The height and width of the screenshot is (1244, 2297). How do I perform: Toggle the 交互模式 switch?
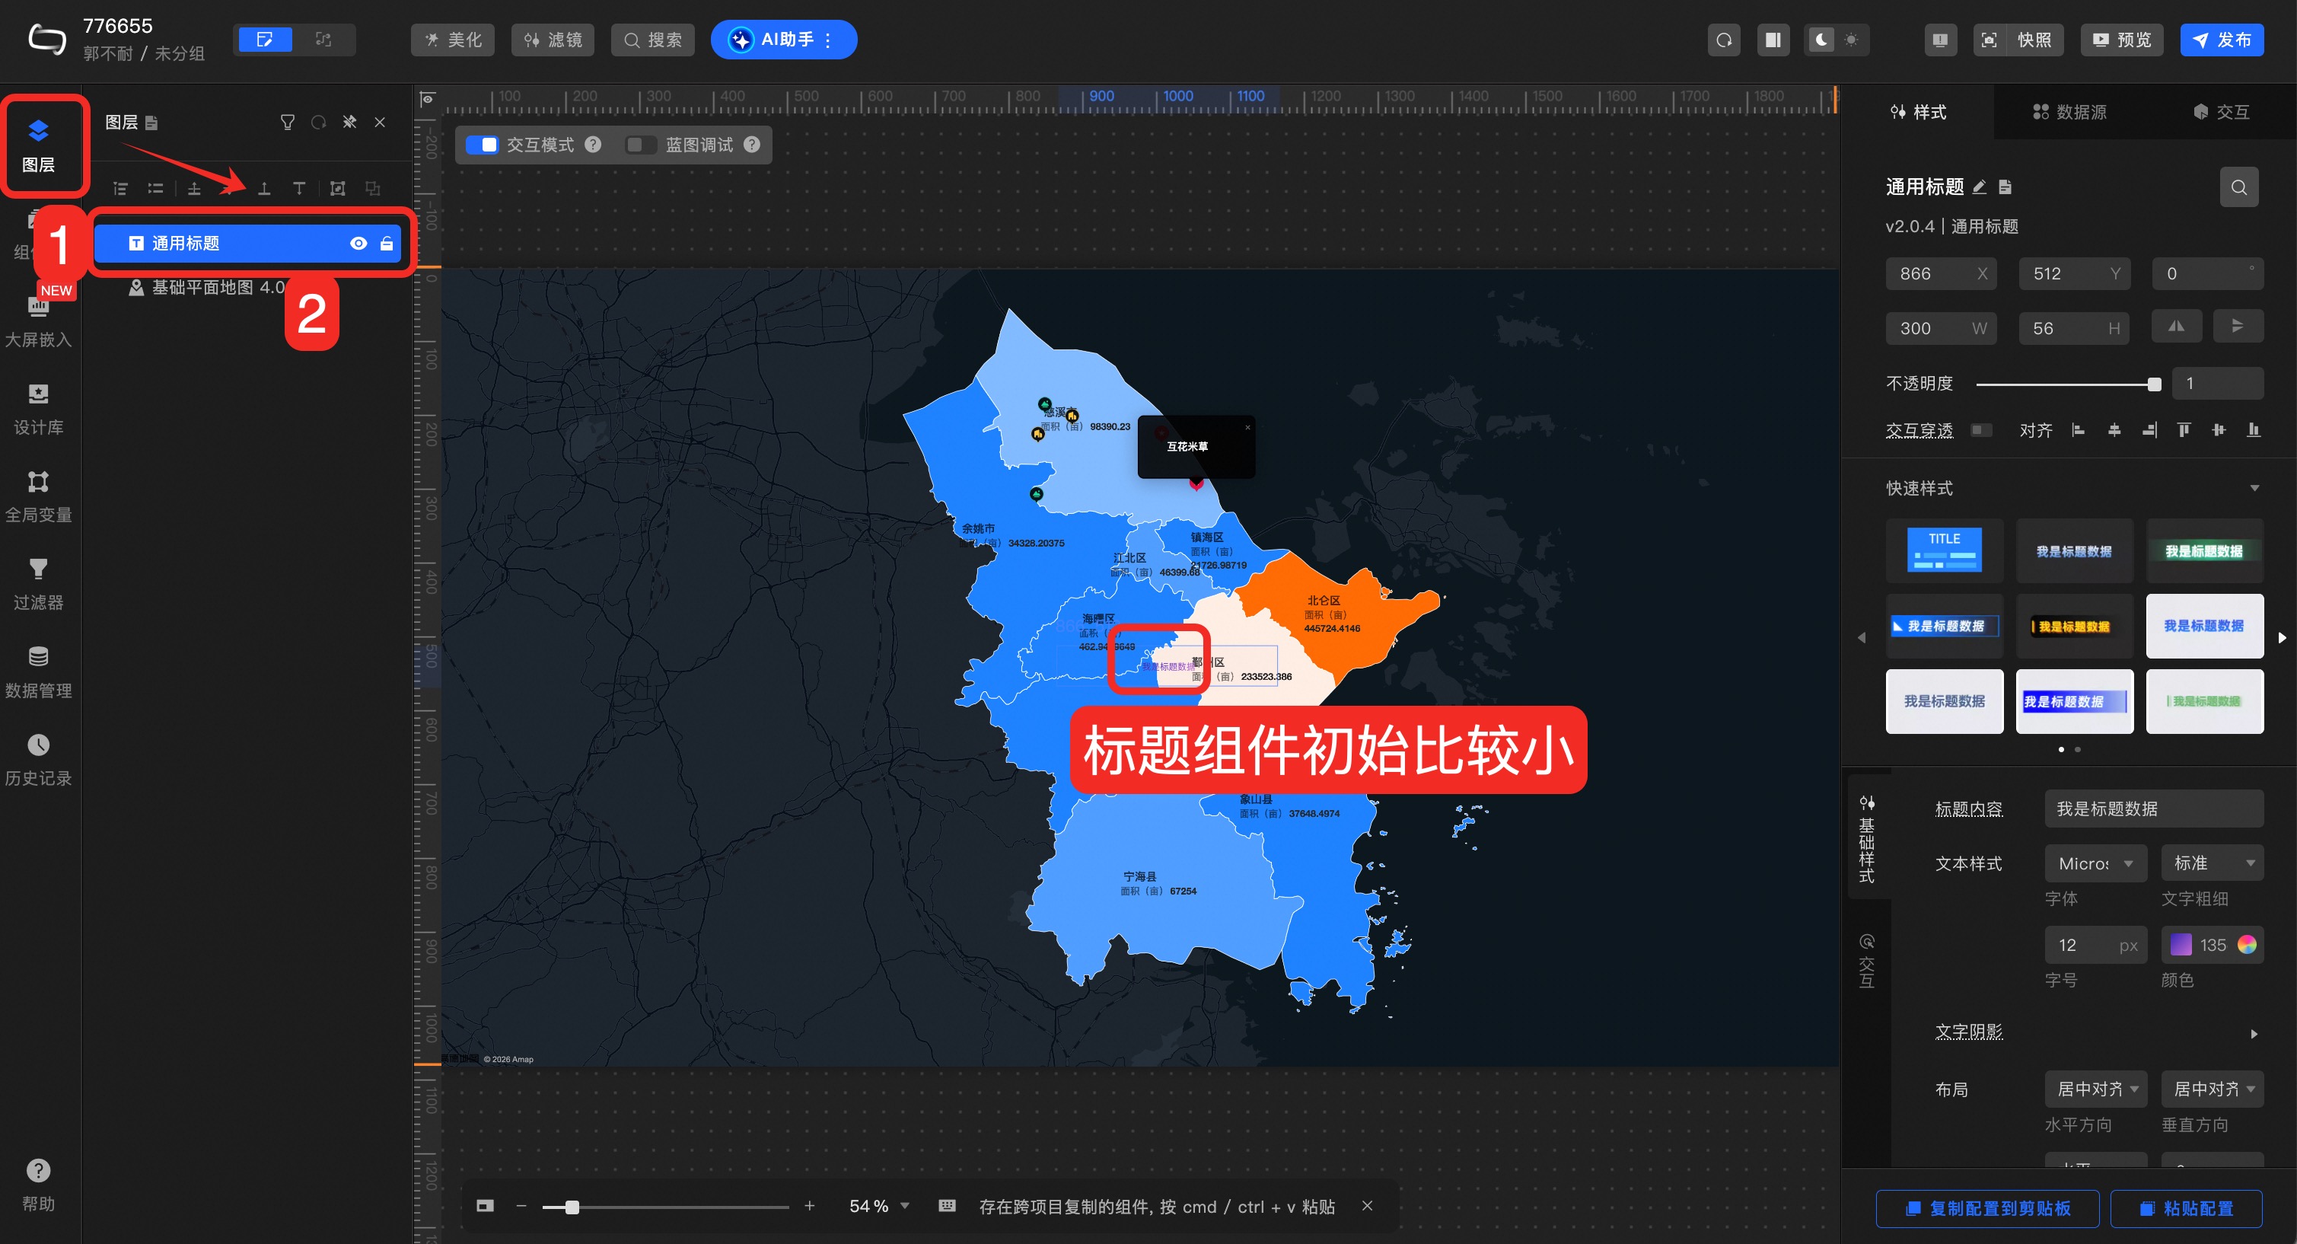[x=483, y=145]
